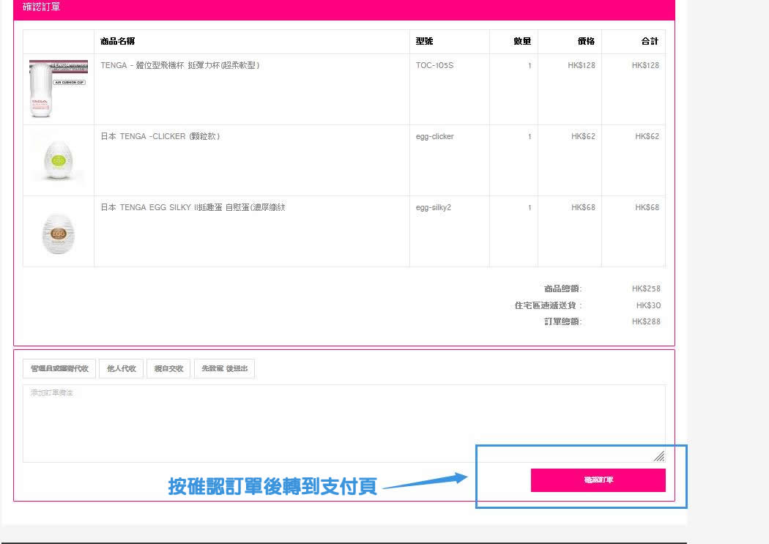Click the model text egg-silky2
The height and width of the screenshot is (544, 769).
[433, 207]
